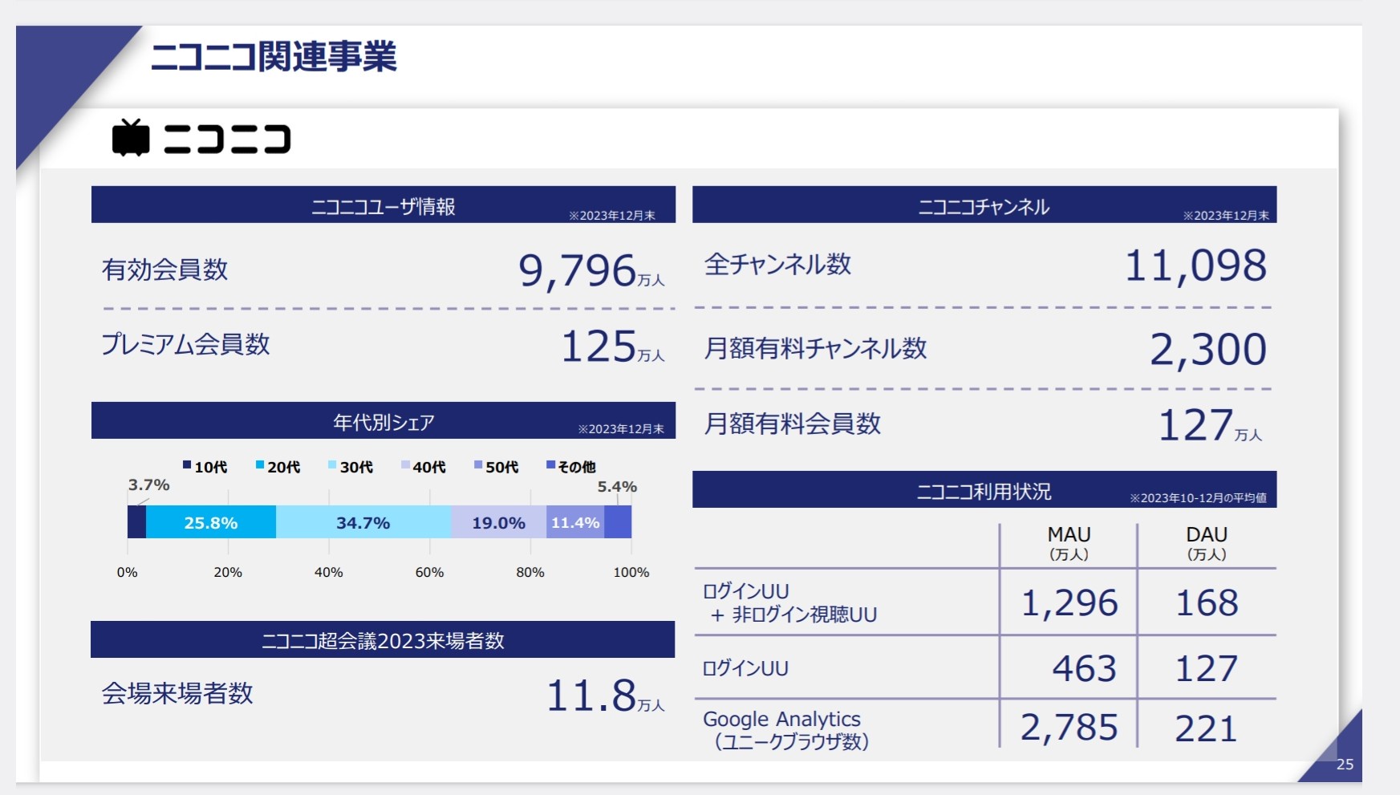This screenshot has height=795, width=1400.
Task: Click the 127 DAU value in ログインUU row
Action: tap(1207, 669)
